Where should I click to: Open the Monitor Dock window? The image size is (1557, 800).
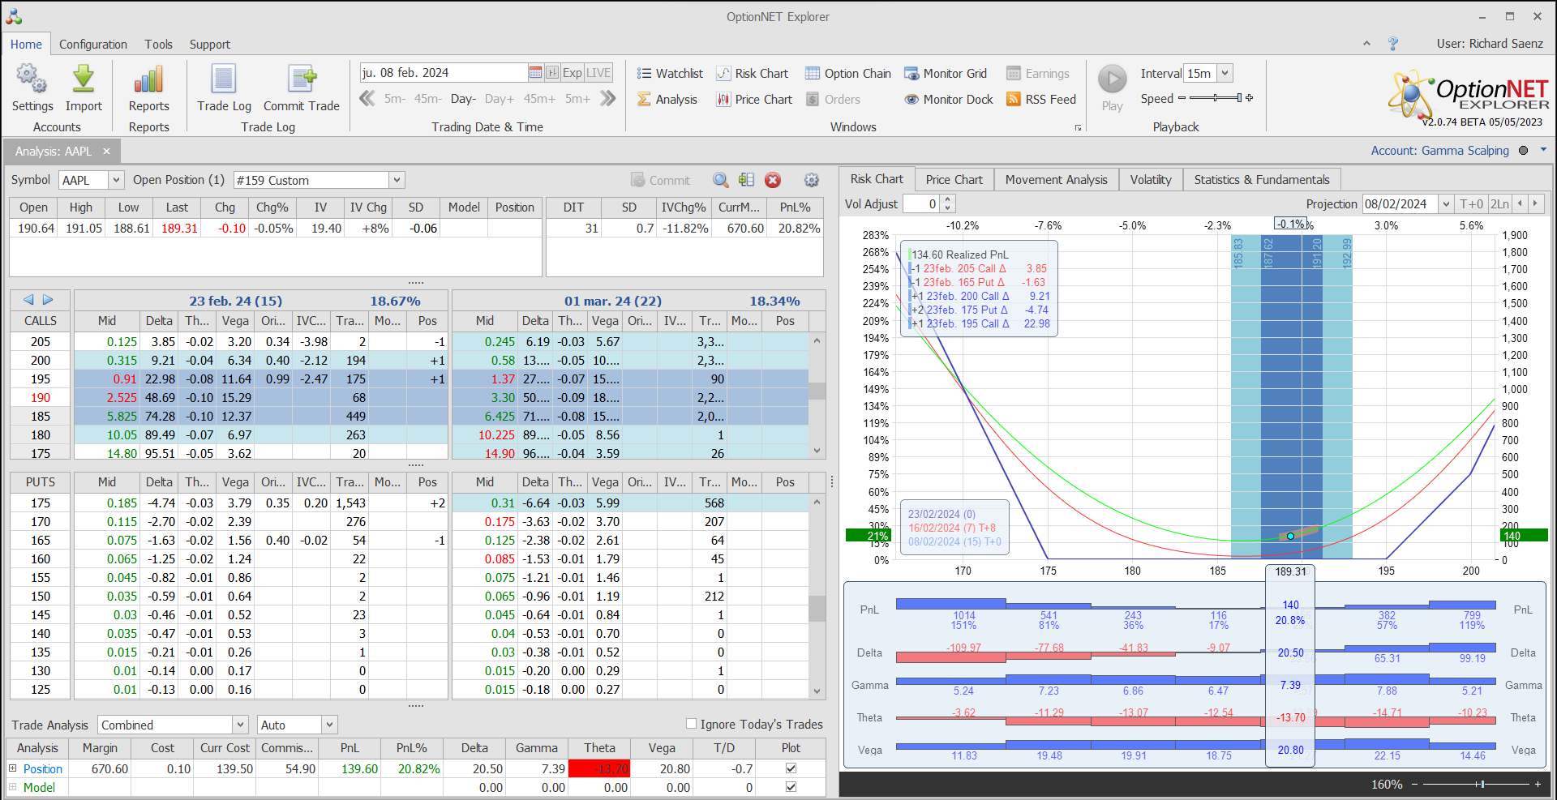[x=949, y=100]
